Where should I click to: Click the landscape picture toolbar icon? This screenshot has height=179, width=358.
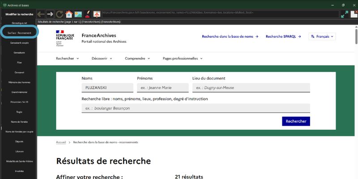click(x=78, y=14)
